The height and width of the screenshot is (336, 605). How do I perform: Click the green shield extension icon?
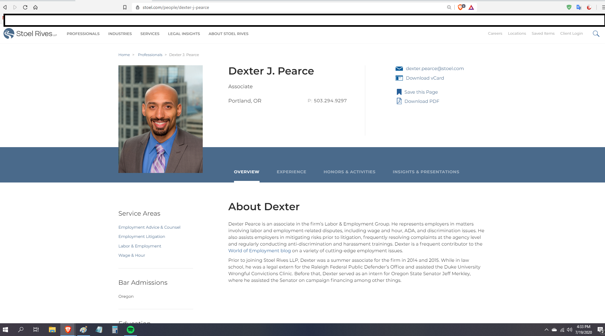tap(569, 7)
